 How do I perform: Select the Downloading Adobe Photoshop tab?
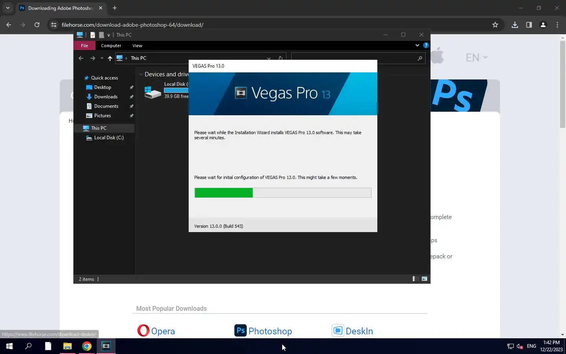pyautogui.click(x=61, y=8)
